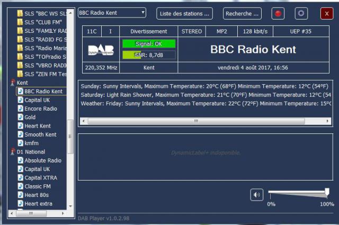
Task: Click text panel scroll-left arrow
Action: [84, 121]
